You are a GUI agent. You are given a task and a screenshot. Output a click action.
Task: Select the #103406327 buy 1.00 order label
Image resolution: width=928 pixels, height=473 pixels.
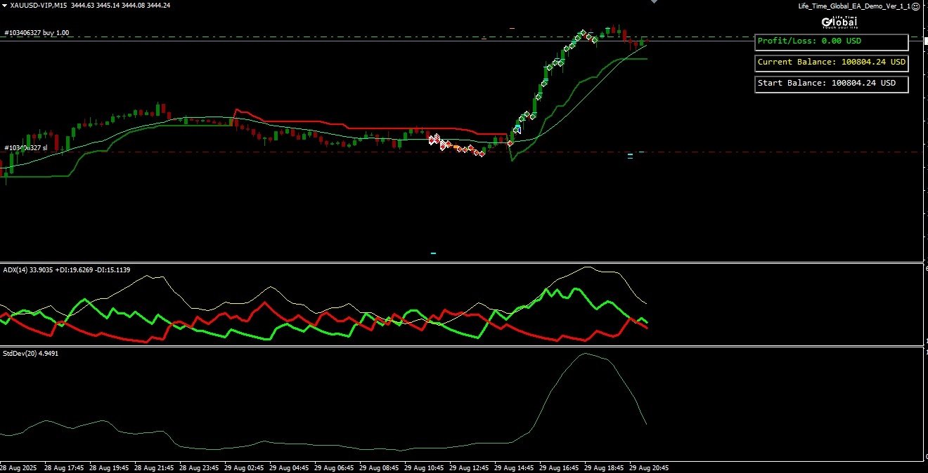[x=37, y=33]
